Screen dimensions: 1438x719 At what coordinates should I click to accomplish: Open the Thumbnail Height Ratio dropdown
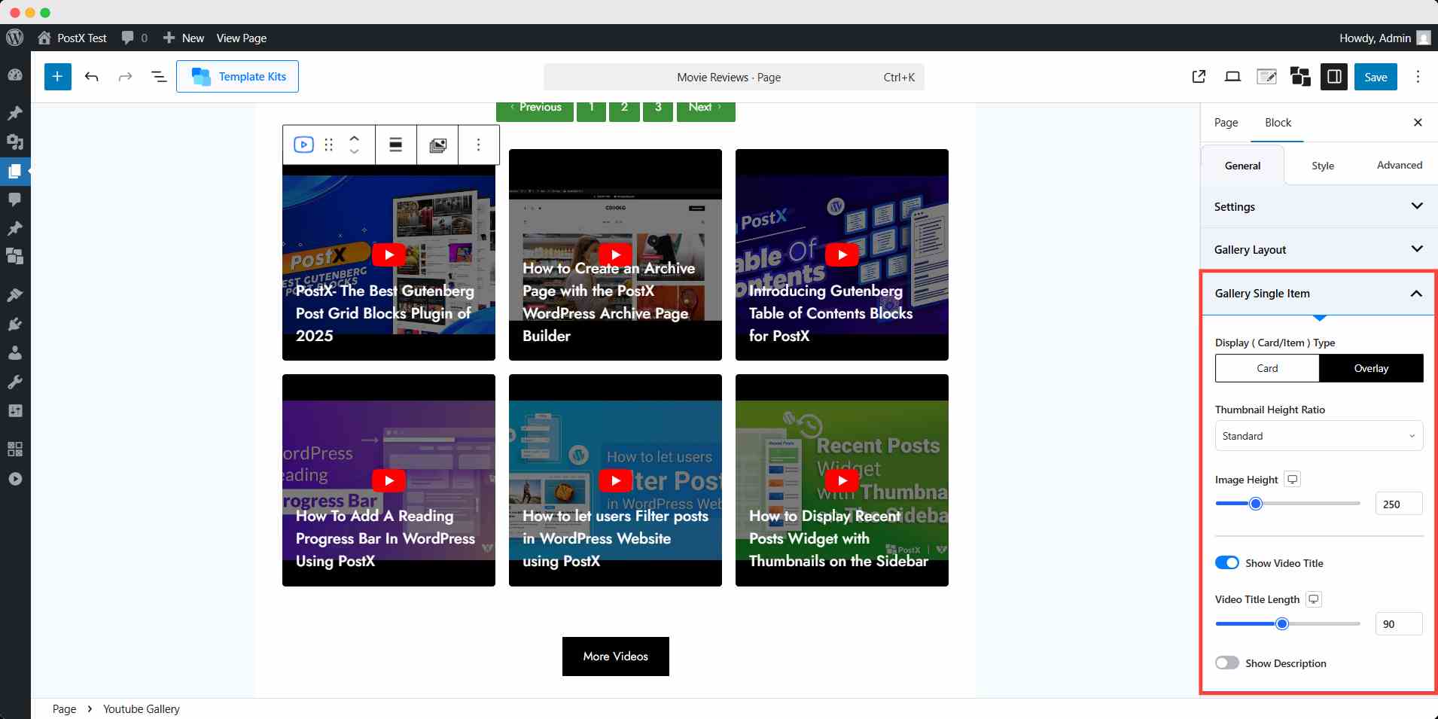[1318, 436]
